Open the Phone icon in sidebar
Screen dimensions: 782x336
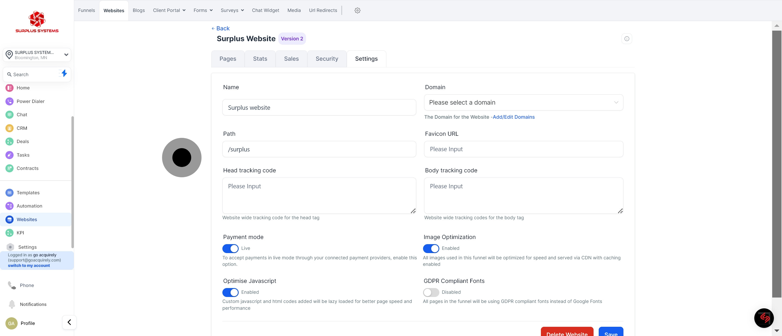click(12, 285)
